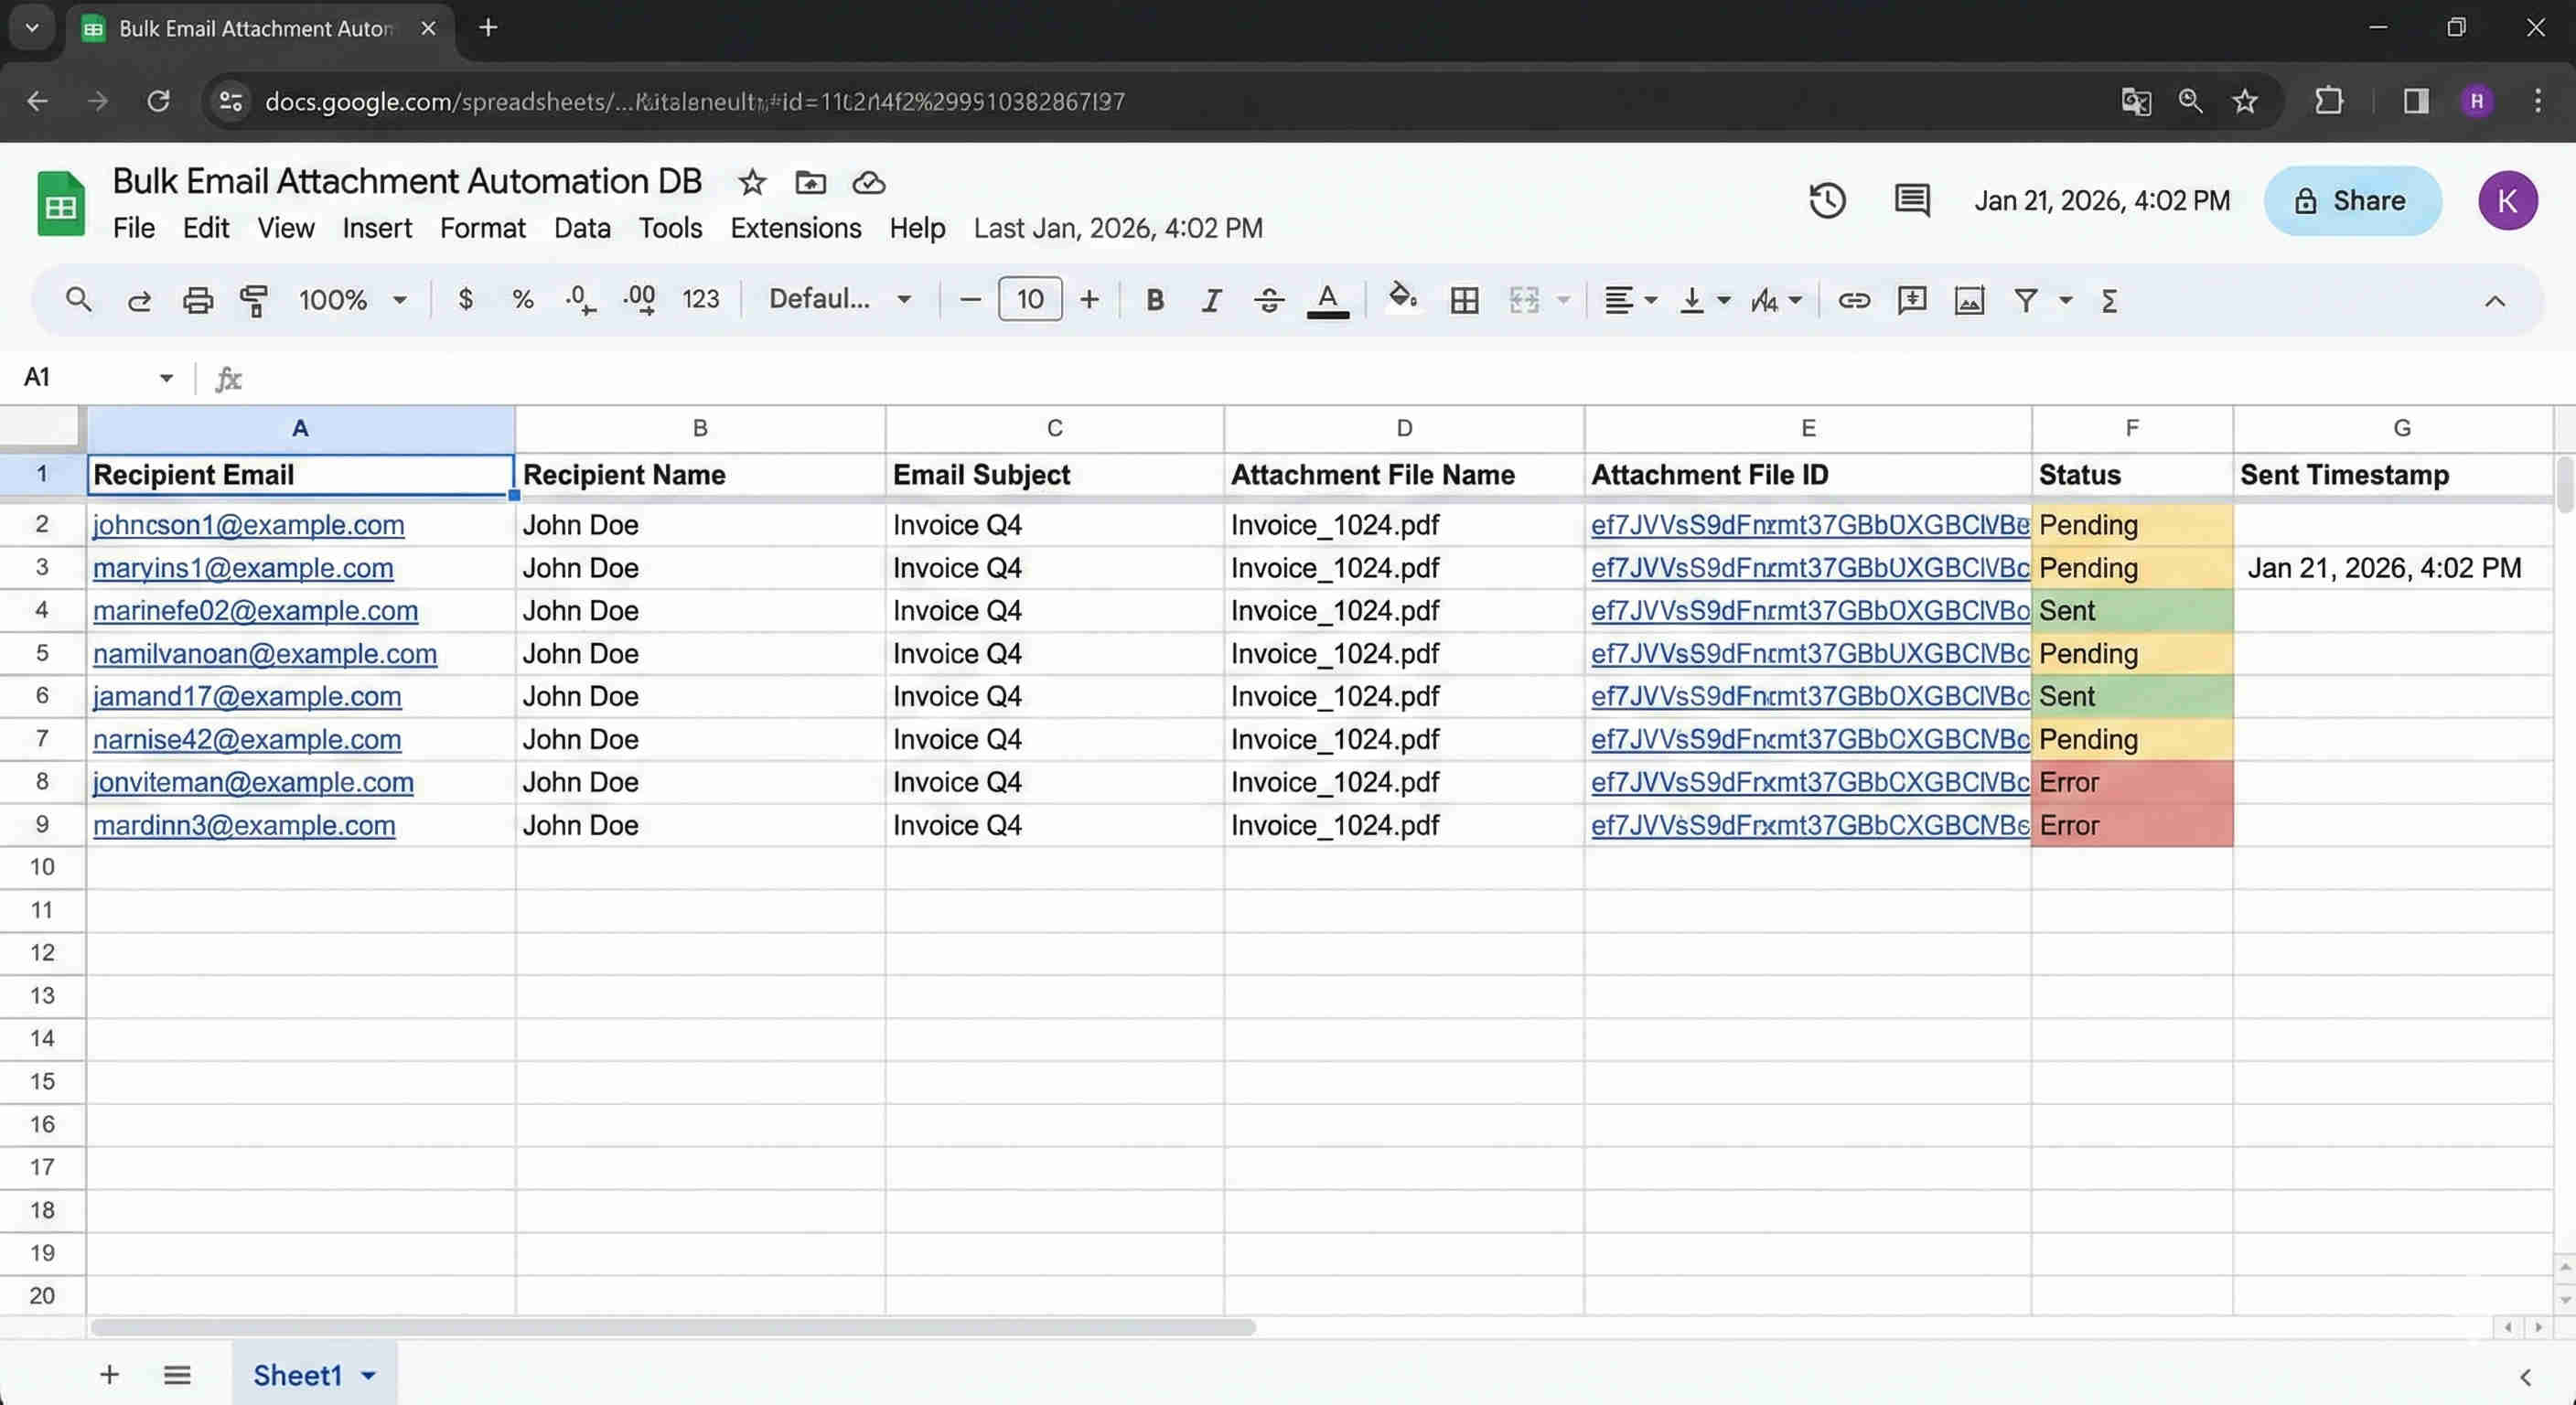Open the K account avatar
Image resolution: width=2576 pixels, height=1405 pixels.
pyautogui.click(x=2507, y=200)
